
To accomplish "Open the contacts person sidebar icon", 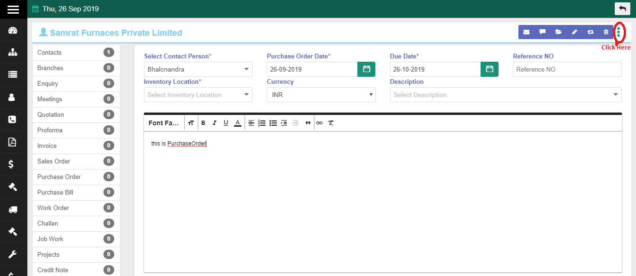I will [13, 97].
